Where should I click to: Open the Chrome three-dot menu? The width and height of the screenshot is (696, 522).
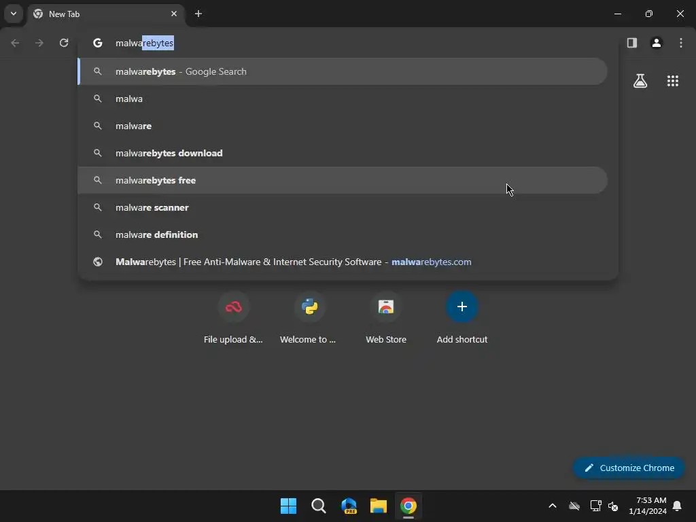pos(681,43)
